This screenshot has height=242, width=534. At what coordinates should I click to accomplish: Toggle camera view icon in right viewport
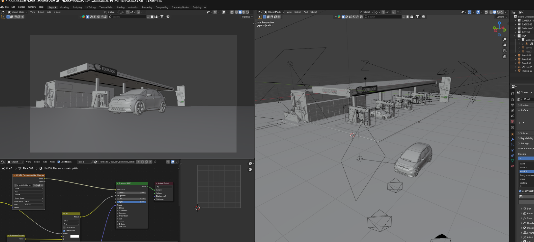pyautogui.click(x=505, y=51)
